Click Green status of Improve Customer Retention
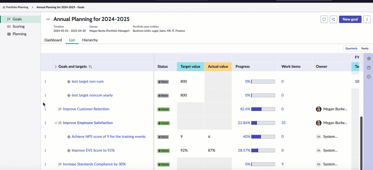This screenshot has height=170, width=373. click(x=164, y=109)
